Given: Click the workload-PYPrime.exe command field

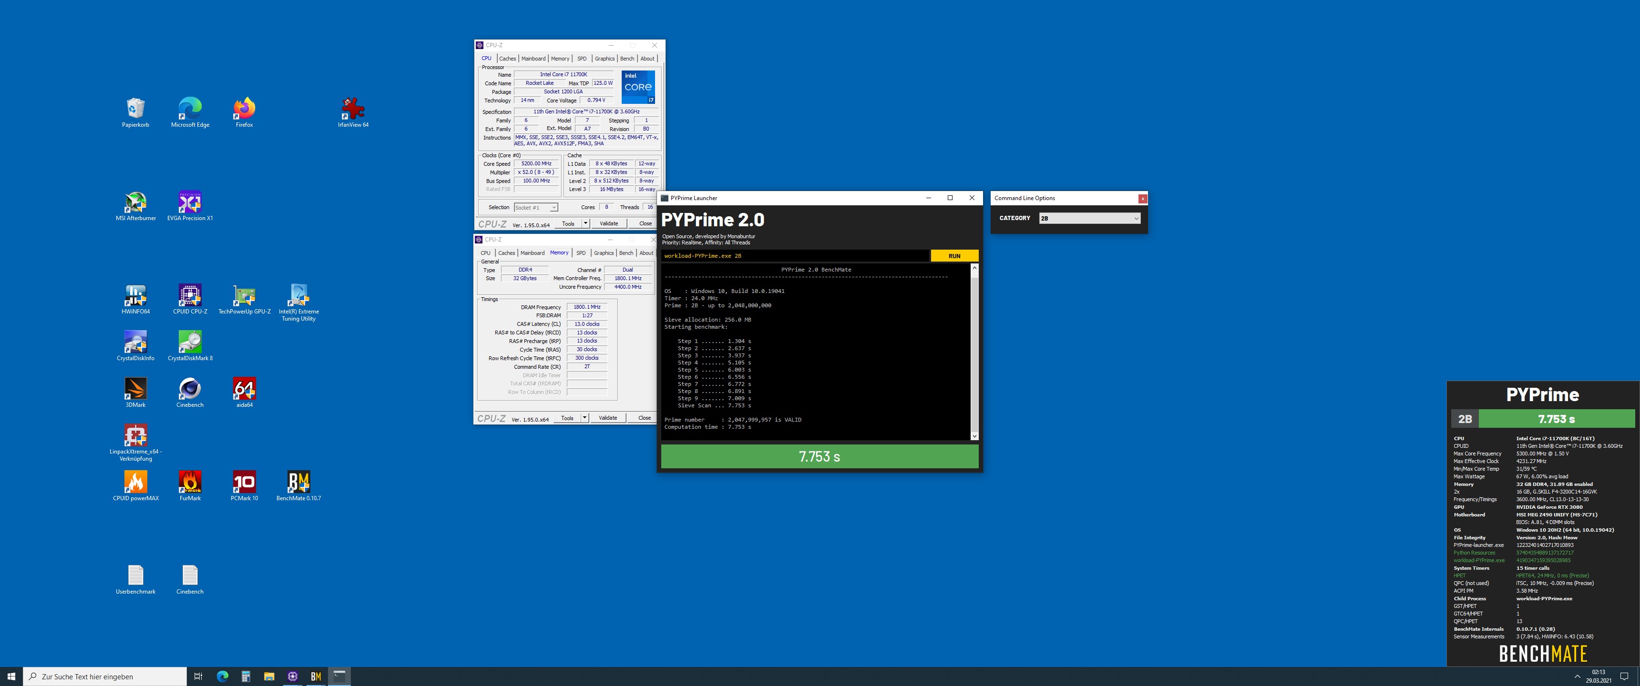Looking at the screenshot, I should (x=795, y=256).
